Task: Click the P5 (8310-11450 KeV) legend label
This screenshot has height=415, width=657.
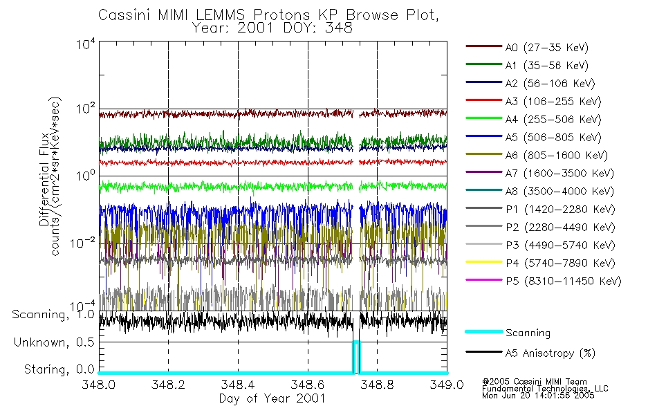Action: [x=564, y=282]
